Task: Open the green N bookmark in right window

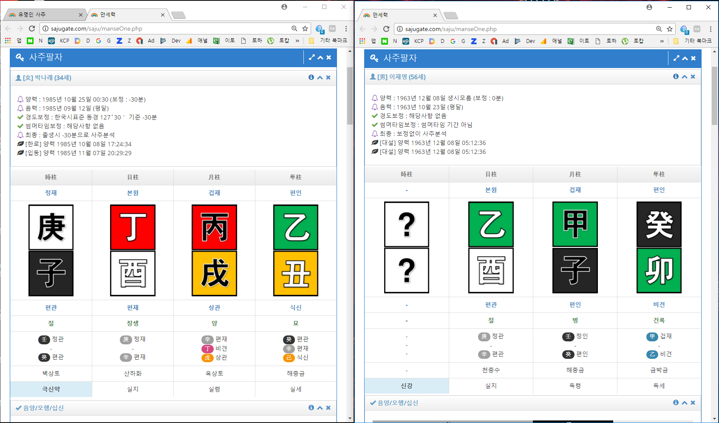Action: [384, 41]
